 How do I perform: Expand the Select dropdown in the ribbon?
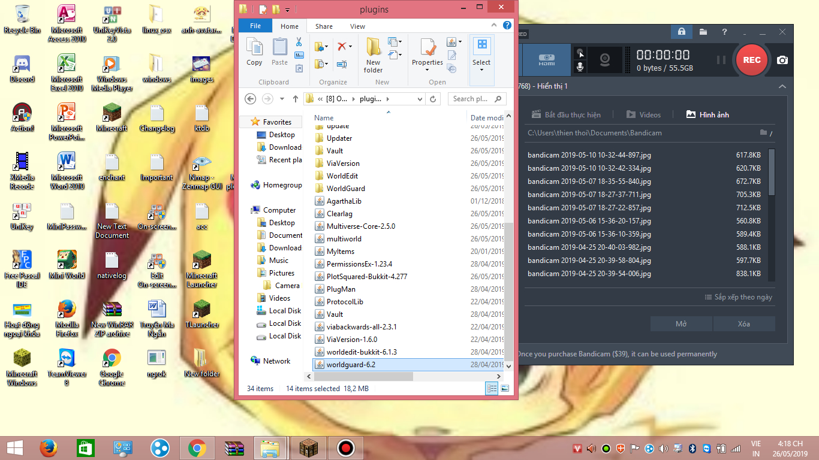point(481,70)
